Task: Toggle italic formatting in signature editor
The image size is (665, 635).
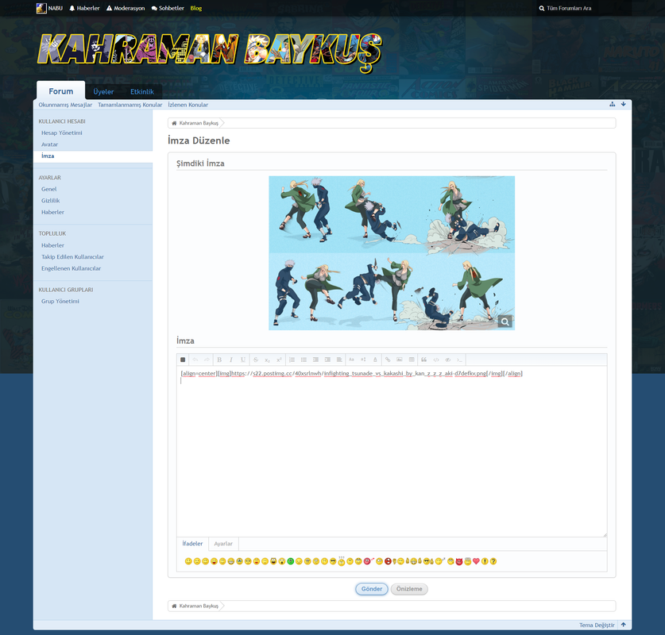Action: [231, 360]
